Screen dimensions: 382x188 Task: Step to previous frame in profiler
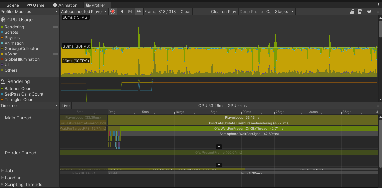121,11
